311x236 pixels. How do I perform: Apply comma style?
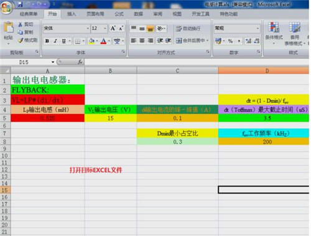(239, 41)
